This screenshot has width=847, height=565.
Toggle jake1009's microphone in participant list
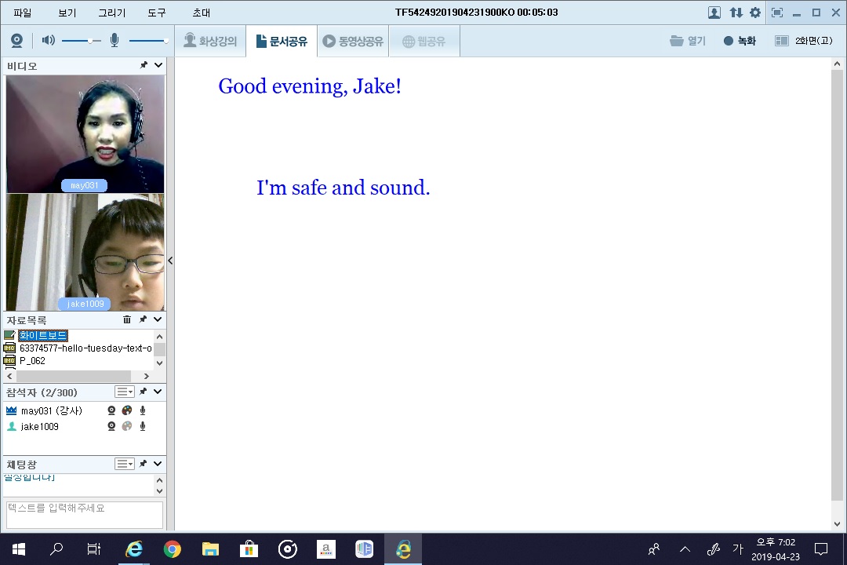(x=143, y=426)
